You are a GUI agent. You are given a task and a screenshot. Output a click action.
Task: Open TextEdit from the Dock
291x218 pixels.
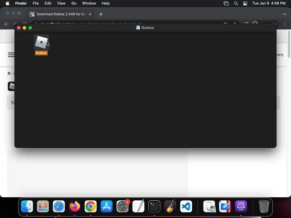[x=138, y=206]
